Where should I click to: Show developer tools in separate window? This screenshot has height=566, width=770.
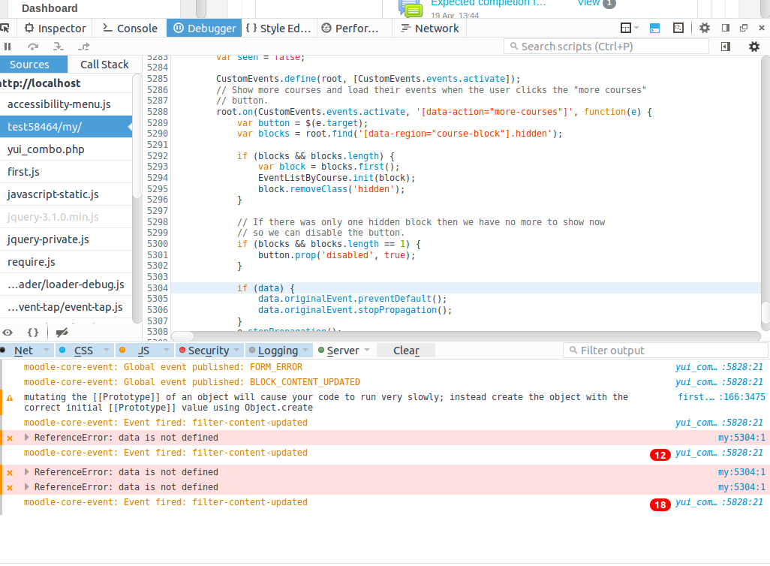coord(744,28)
